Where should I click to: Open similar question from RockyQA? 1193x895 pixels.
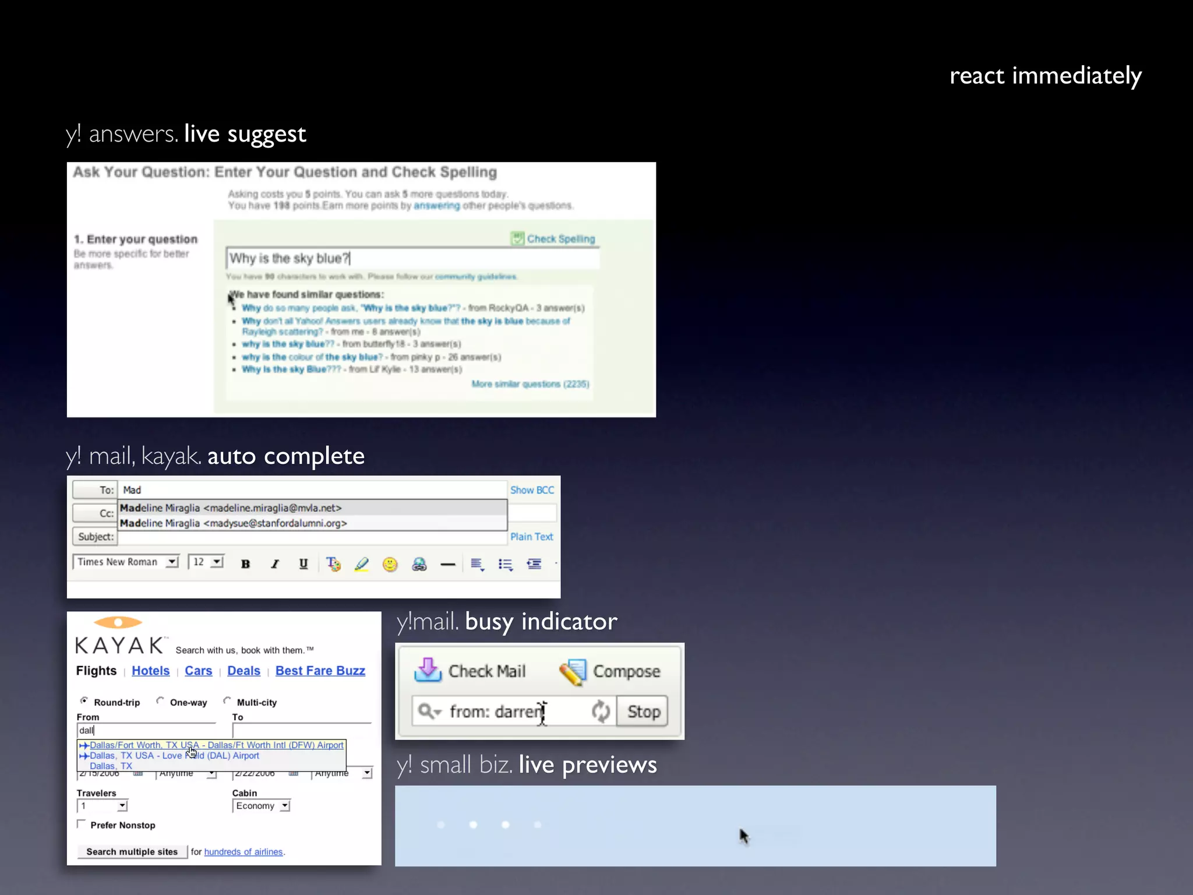pos(351,308)
